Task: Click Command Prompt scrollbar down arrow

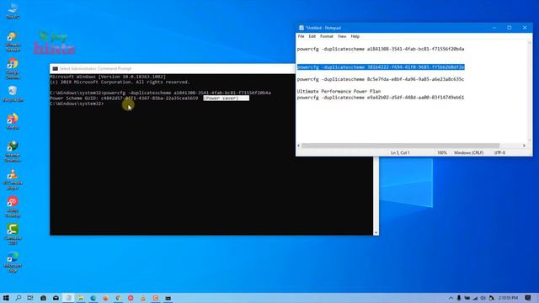Action: click(x=376, y=232)
